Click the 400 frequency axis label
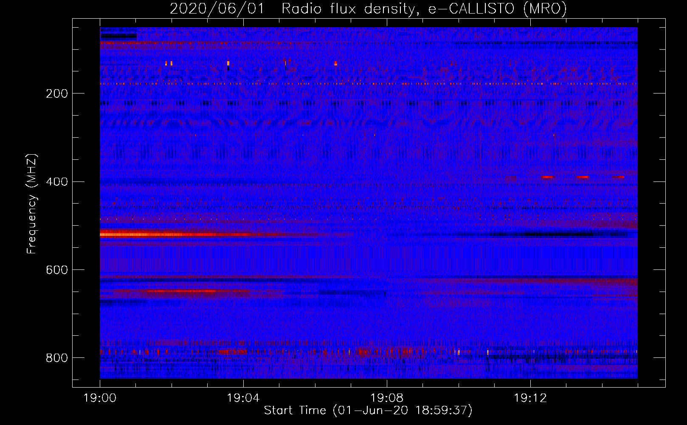 pyautogui.click(x=57, y=182)
